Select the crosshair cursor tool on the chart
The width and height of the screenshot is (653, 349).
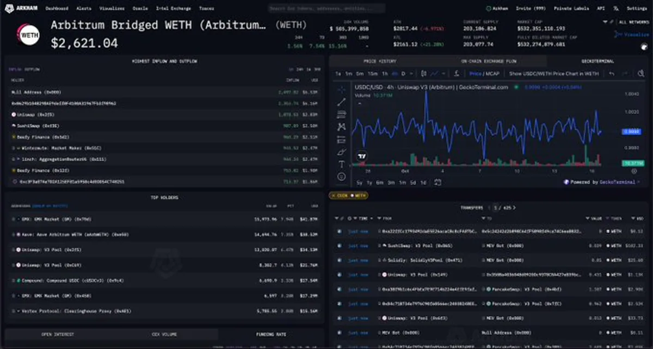coord(341,90)
